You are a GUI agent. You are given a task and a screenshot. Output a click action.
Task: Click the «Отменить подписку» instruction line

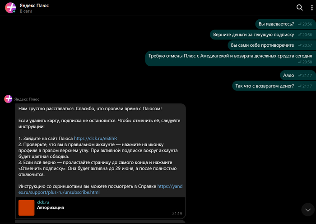[98, 168]
